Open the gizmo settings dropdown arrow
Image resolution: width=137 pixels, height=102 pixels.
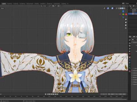pos(110,8)
